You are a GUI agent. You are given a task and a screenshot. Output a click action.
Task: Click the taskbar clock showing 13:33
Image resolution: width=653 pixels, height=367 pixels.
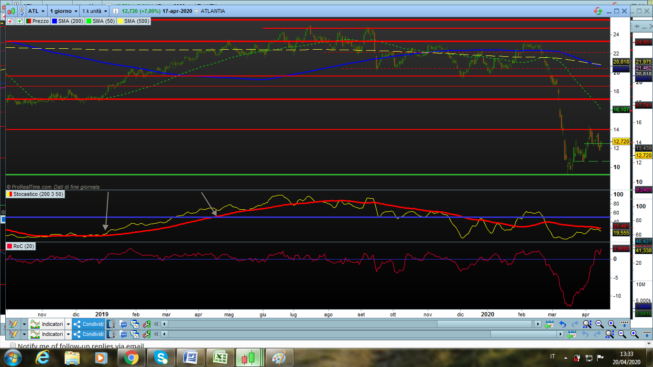(x=626, y=357)
